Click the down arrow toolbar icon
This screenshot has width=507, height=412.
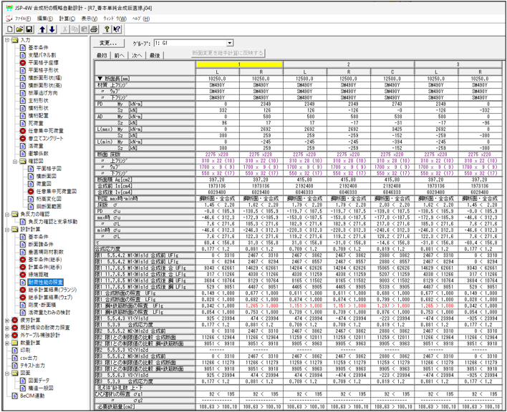coord(53,29)
